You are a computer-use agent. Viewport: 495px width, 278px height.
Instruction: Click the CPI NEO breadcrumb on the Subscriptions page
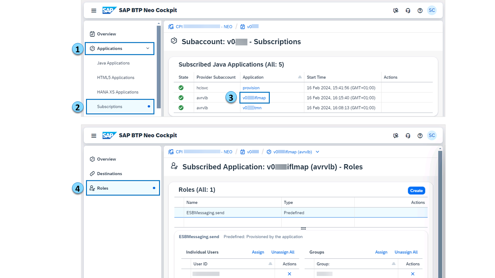(x=200, y=27)
